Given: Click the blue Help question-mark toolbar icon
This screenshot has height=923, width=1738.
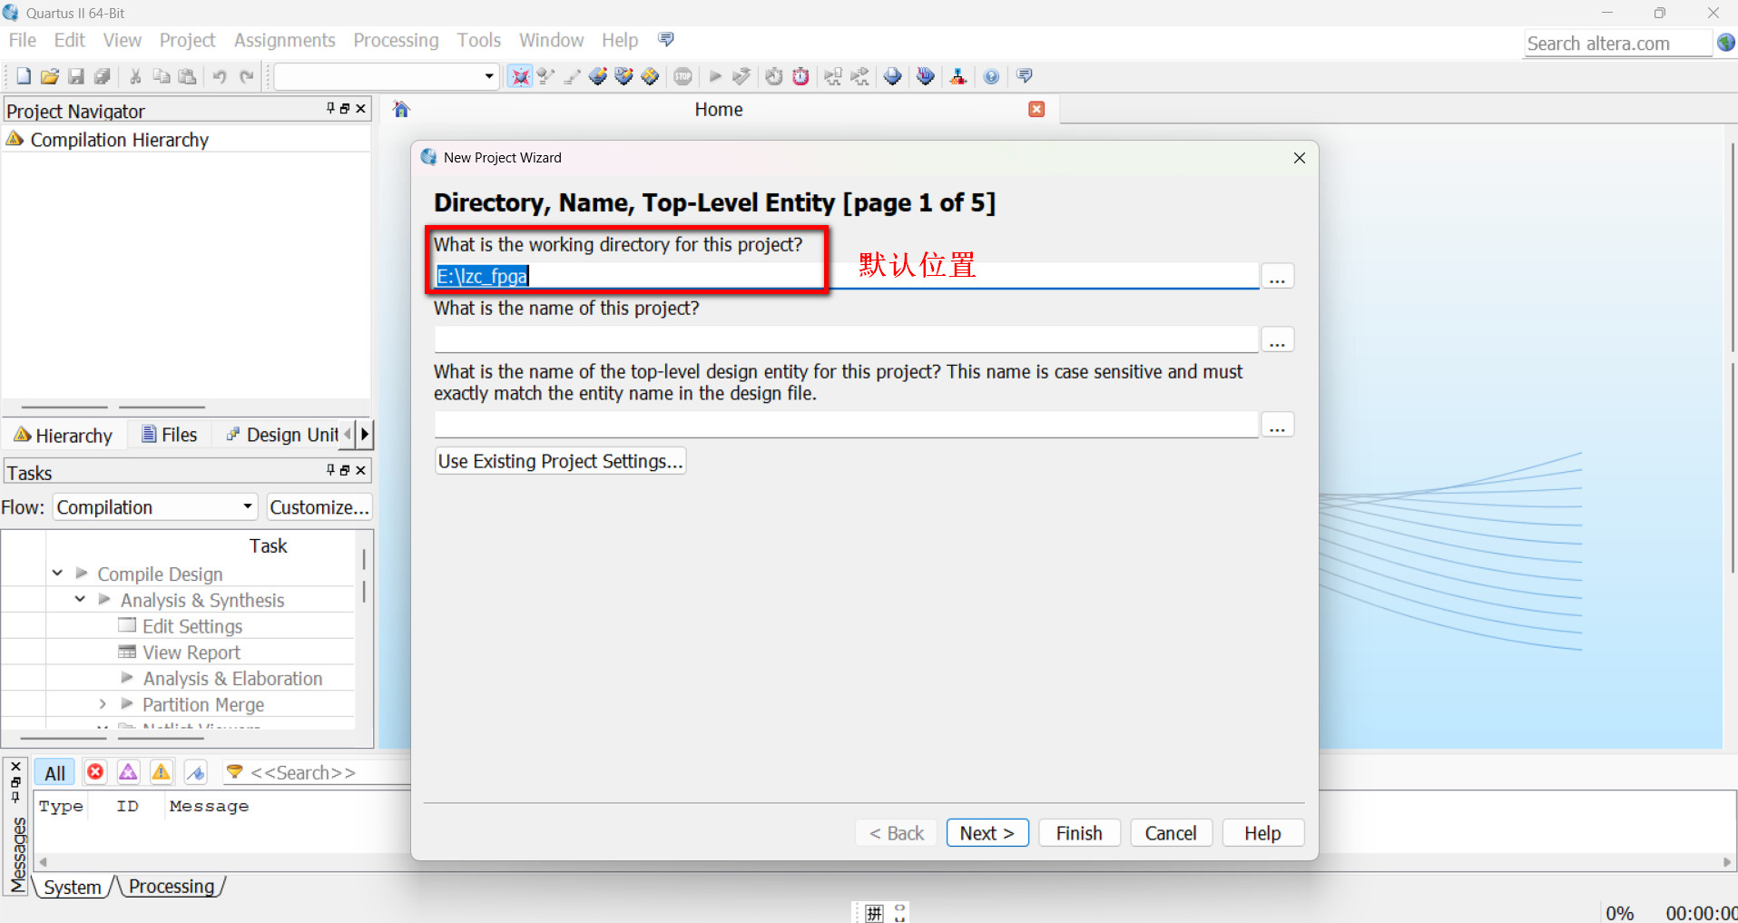Looking at the screenshot, I should click(991, 76).
